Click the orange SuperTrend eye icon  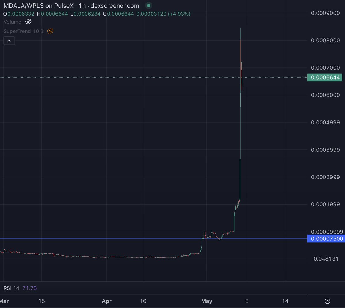click(x=50, y=31)
